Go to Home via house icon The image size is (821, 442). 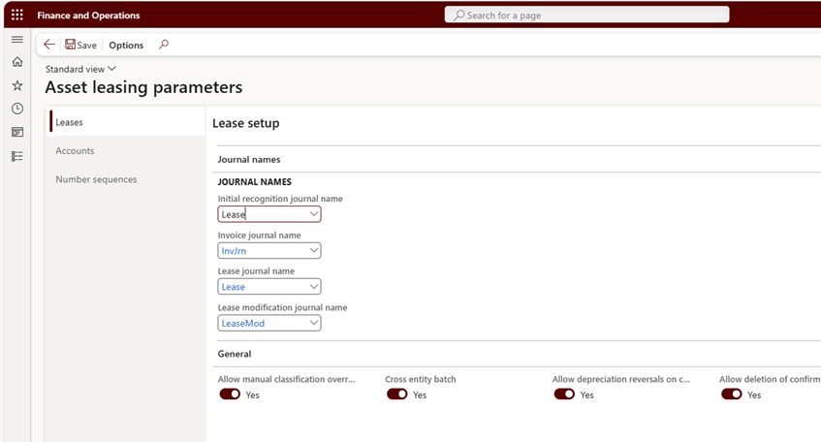(17, 62)
